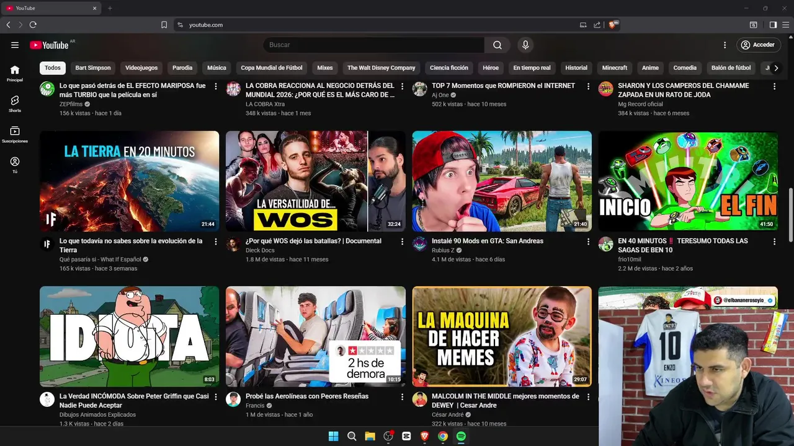
Task: Show more category chips with right arrow
Action: 776,68
